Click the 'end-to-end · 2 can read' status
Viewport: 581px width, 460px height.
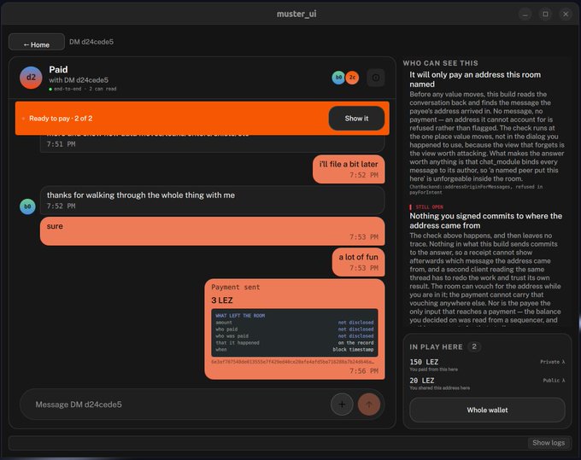(82, 89)
